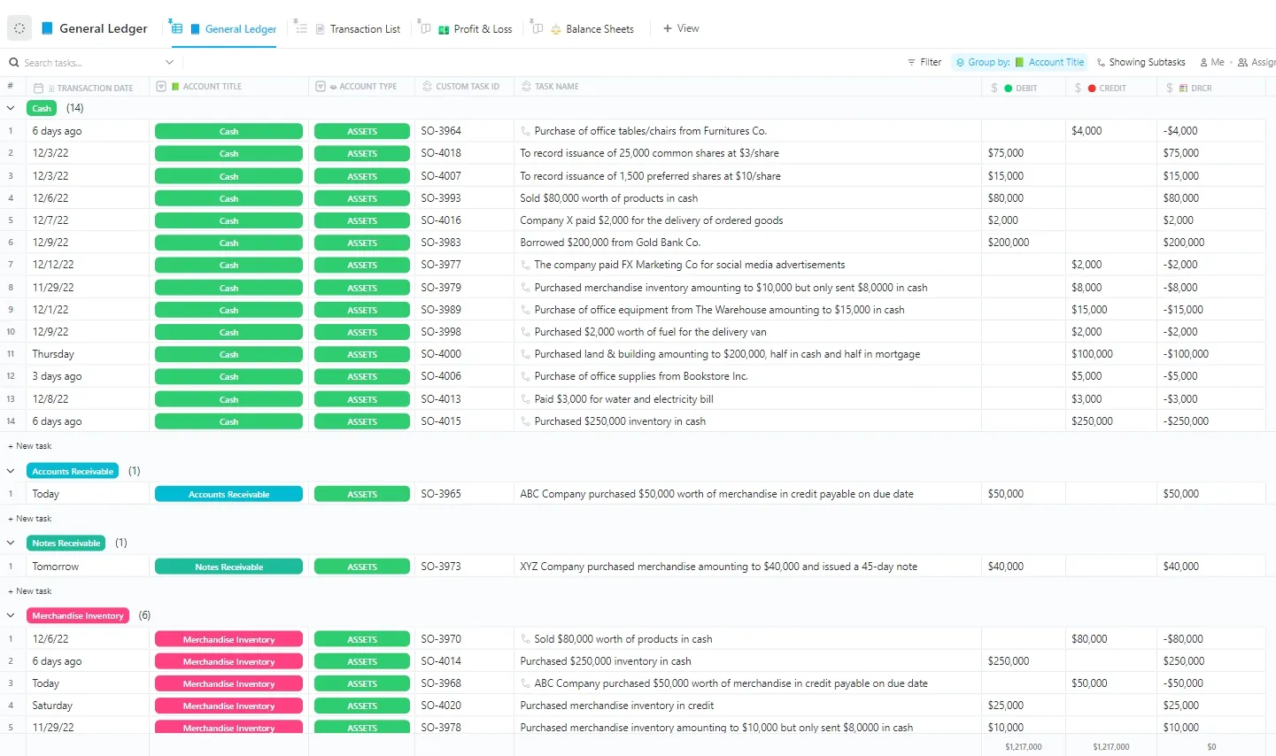Click the row number column header
The image size is (1276, 756).
[11, 87]
